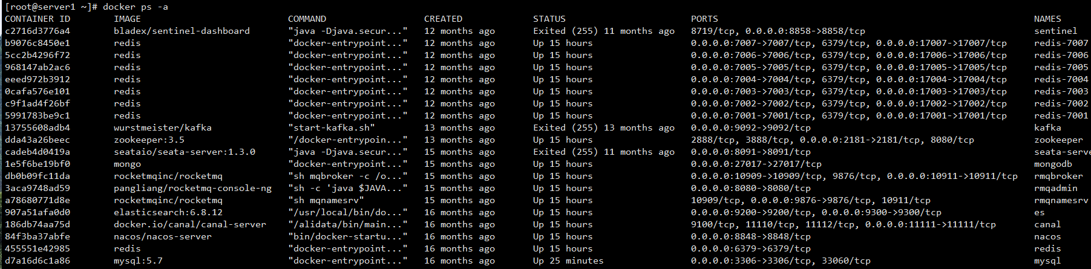
Task: Click the redis-7007 container name
Action: (1061, 43)
